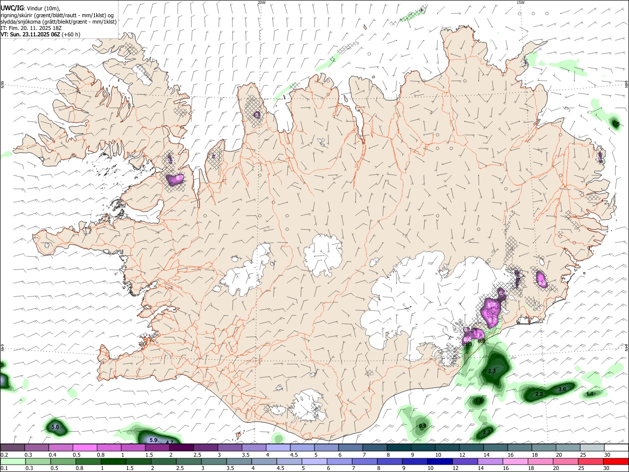Click the rainfall value '3.0' southeast of Iceland
Screen dimensions: 629x472
point(562,389)
